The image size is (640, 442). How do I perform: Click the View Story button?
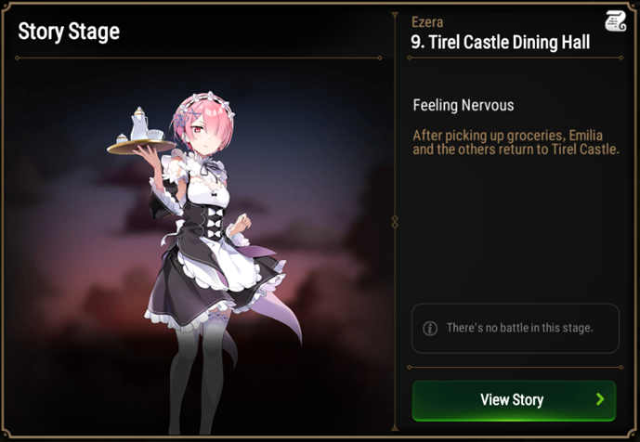[514, 400]
